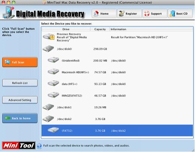Click the blue help question mark icon
This screenshot has height=152, width=195.
tap(39, 146)
